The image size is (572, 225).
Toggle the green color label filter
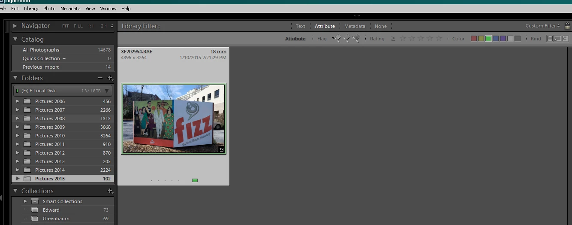click(x=488, y=39)
